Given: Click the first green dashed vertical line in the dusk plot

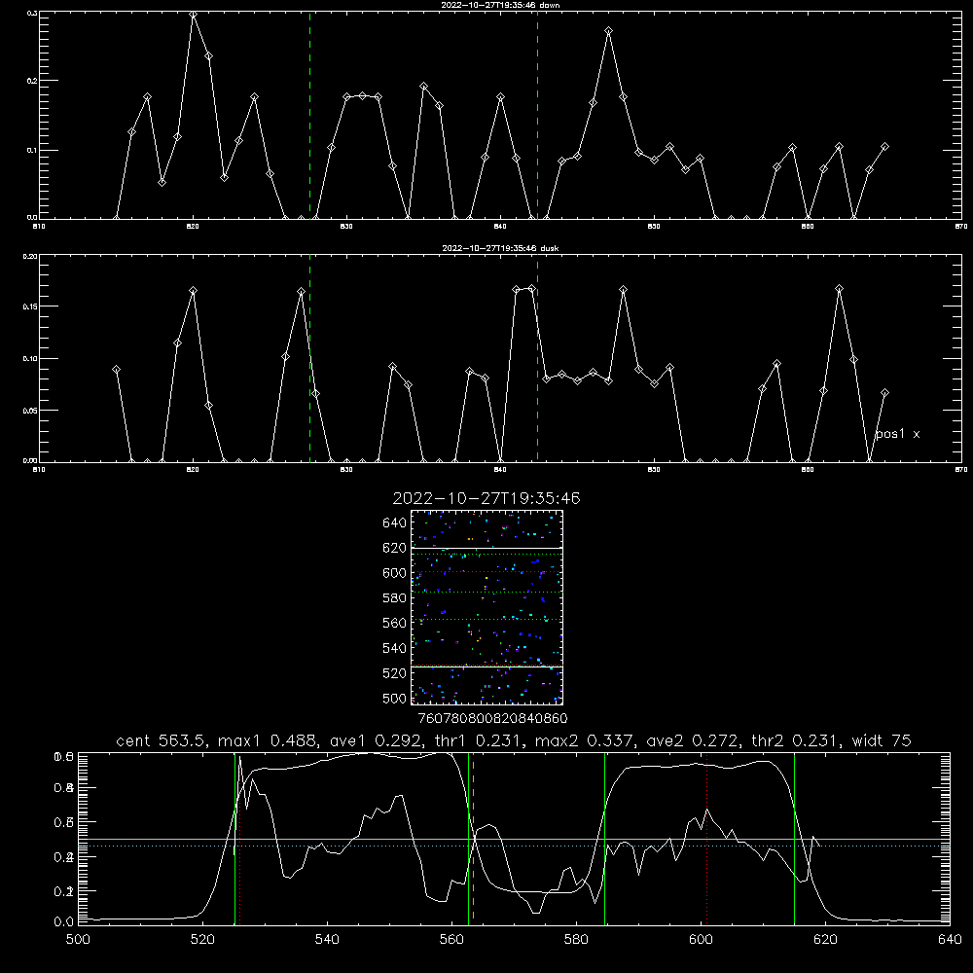Looking at the screenshot, I should [x=309, y=358].
